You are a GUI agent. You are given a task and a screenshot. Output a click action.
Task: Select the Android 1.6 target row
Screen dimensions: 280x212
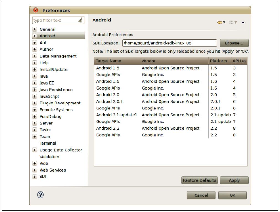coord(171,81)
